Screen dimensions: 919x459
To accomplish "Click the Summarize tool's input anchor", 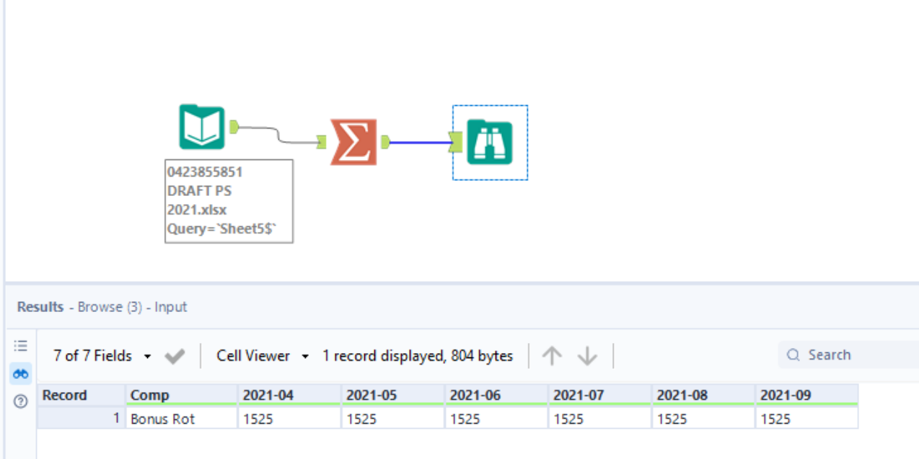I will pos(322,142).
